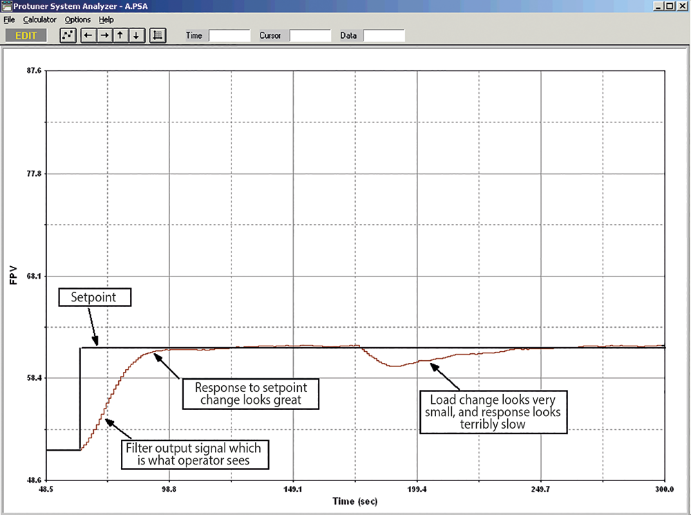Close the Protuner System Analyzer window
The image size is (691, 515).
pos(682,6)
